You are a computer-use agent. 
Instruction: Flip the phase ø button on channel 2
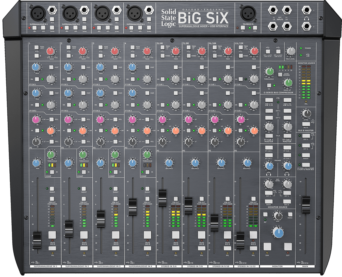point(68,55)
